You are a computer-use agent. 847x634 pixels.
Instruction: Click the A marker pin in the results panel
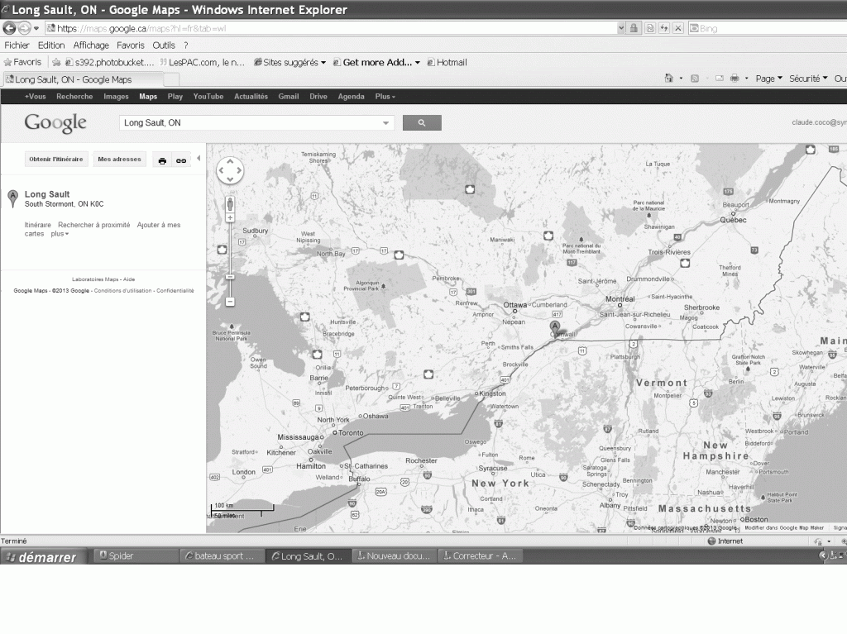point(13,198)
